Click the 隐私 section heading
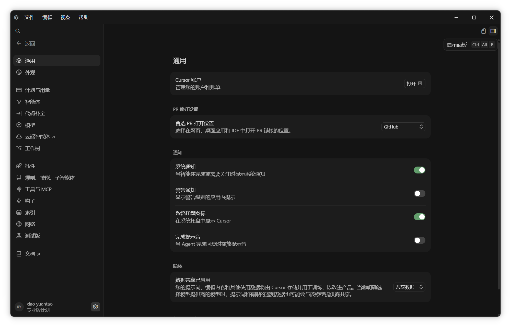The width and height of the screenshot is (511, 327). [178, 266]
